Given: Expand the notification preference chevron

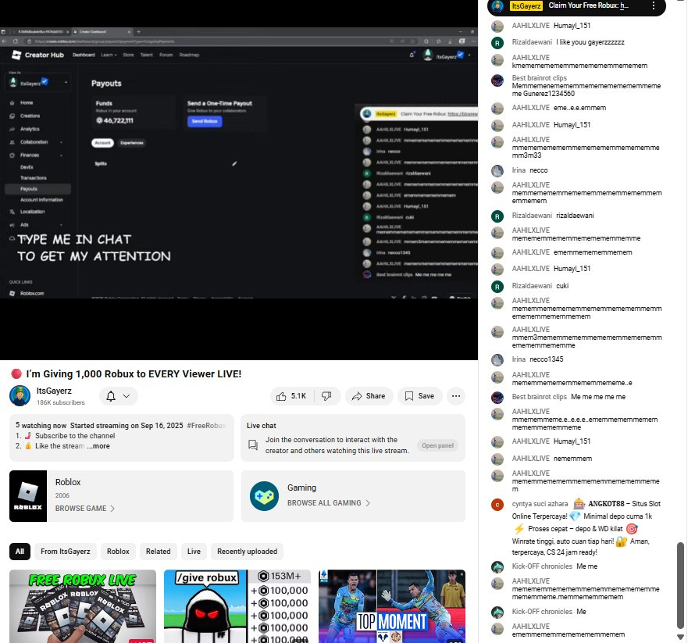Looking at the screenshot, I should click(x=127, y=396).
